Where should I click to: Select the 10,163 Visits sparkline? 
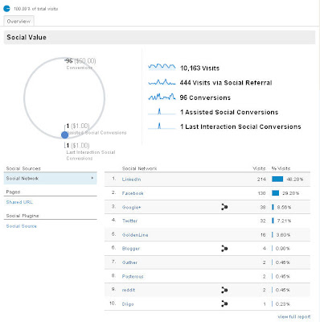[162, 67]
